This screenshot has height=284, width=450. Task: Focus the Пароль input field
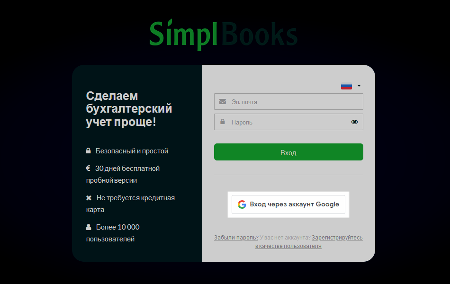pos(288,122)
